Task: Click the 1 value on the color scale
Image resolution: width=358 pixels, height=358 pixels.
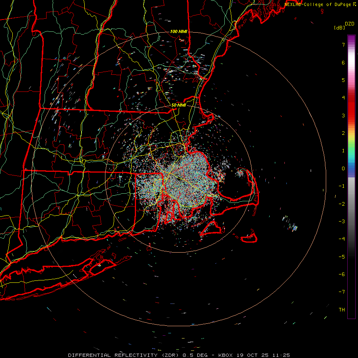Action: (x=343, y=151)
